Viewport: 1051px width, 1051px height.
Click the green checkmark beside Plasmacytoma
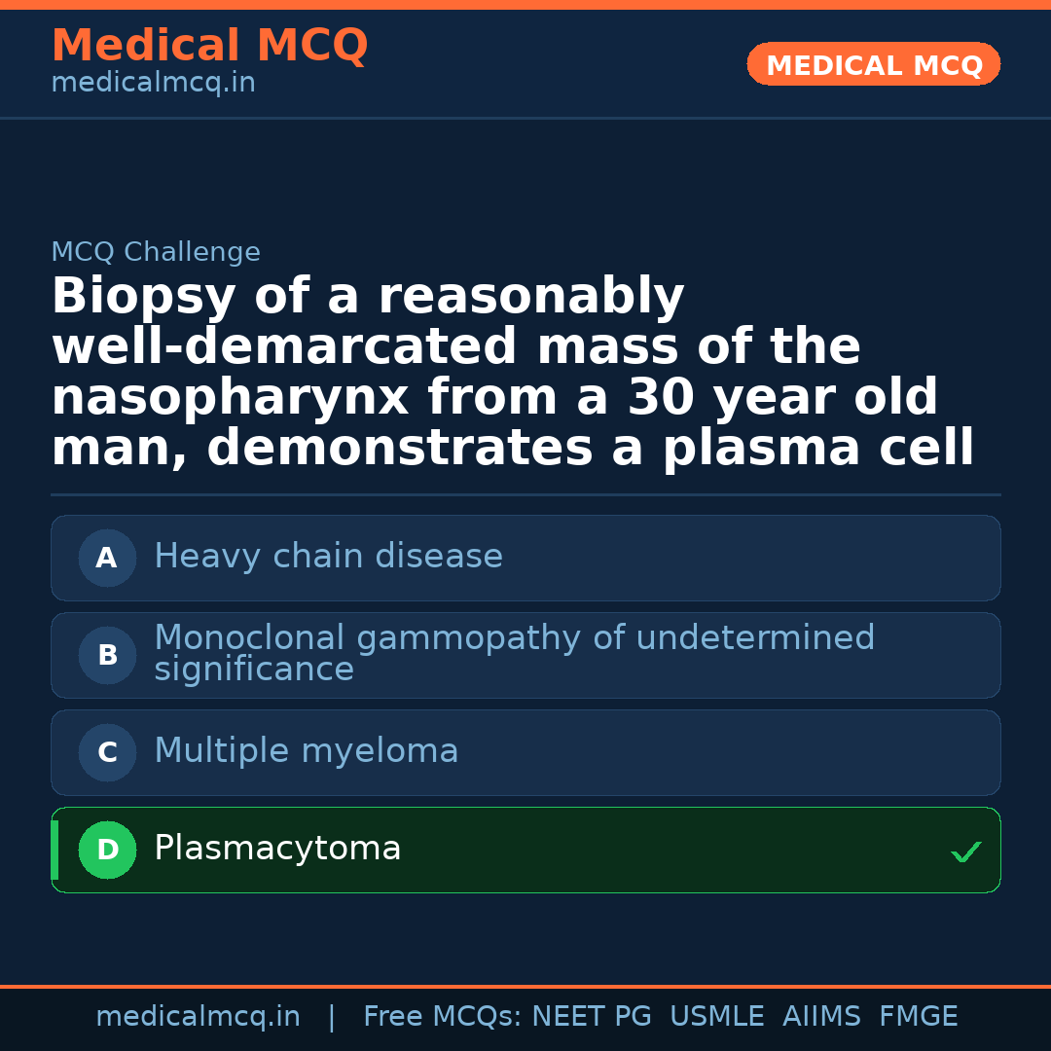(x=965, y=852)
